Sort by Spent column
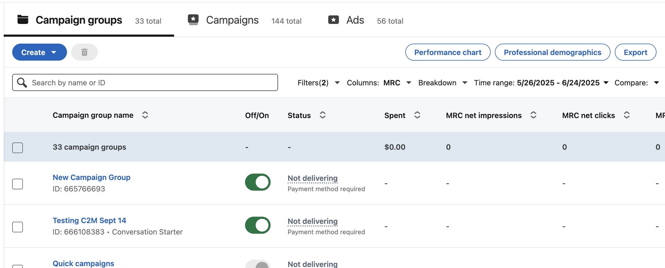The width and height of the screenshot is (665, 268). [417, 115]
